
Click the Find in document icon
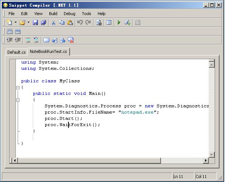pyautogui.click(x=99, y=22)
